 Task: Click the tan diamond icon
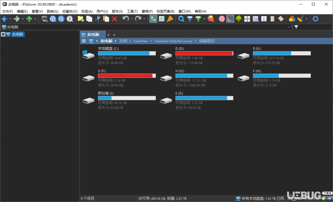click(x=281, y=19)
